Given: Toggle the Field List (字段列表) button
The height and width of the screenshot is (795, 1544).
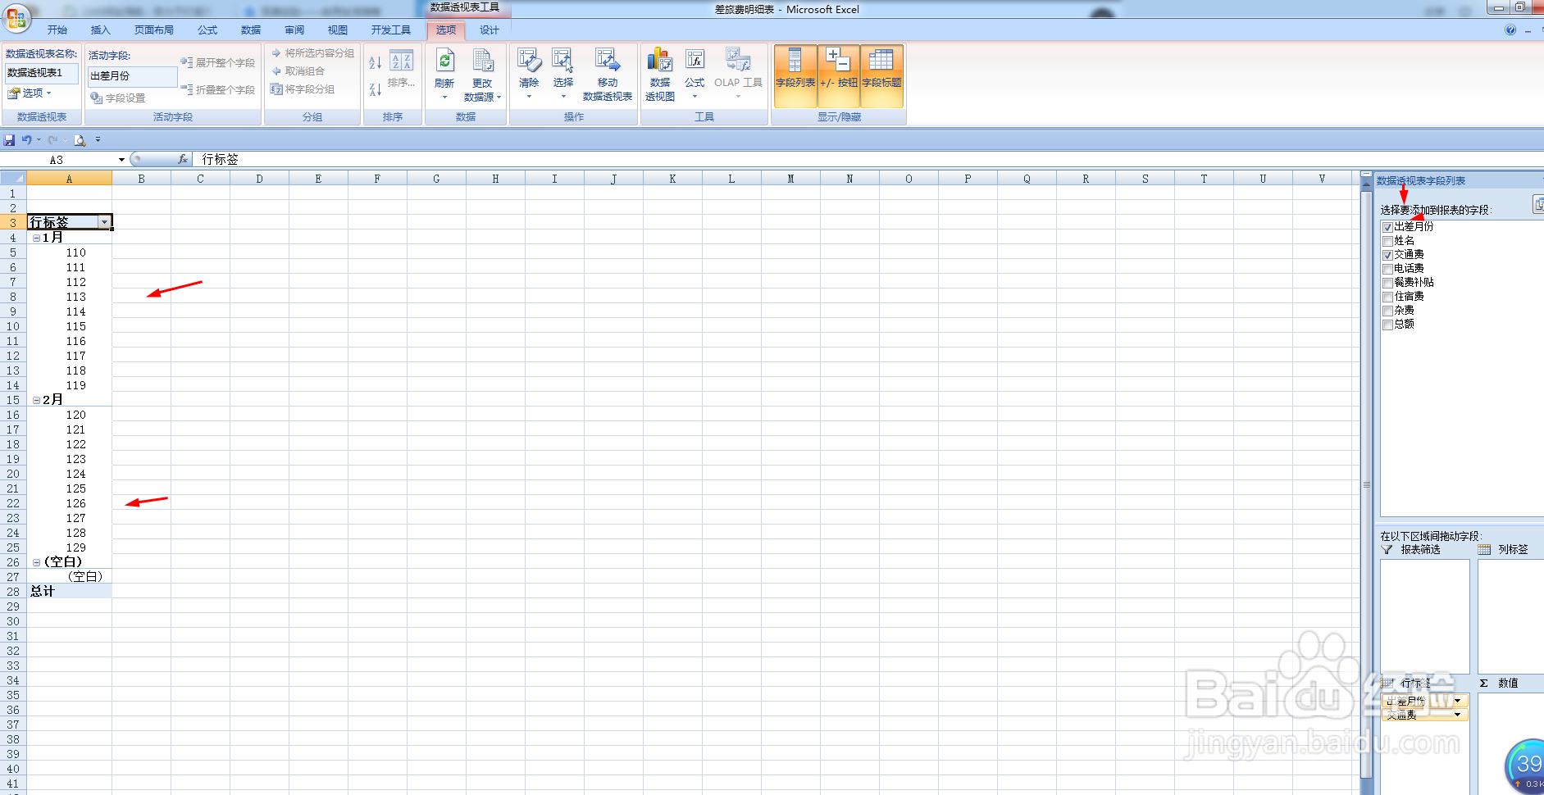Looking at the screenshot, I should tap(795, 76).
